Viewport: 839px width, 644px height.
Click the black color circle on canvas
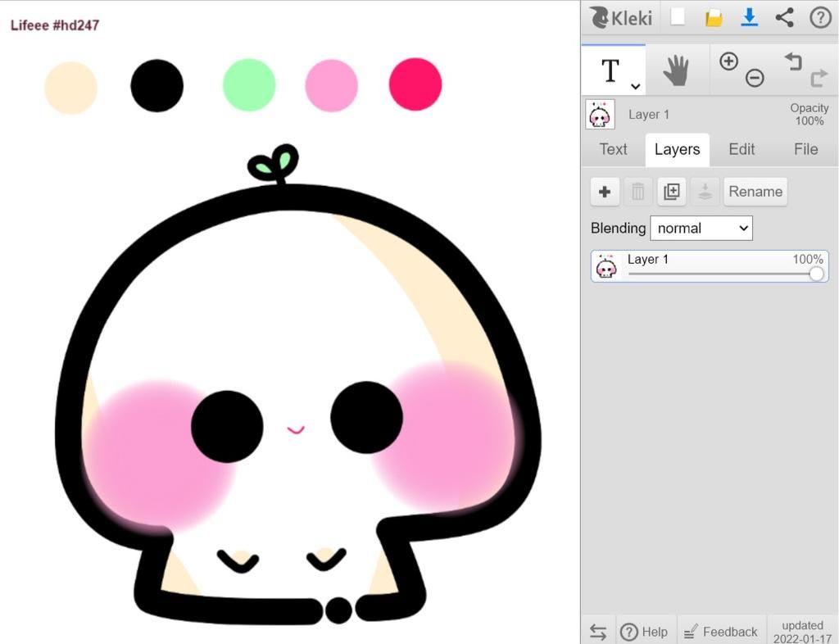click(156, 85)
